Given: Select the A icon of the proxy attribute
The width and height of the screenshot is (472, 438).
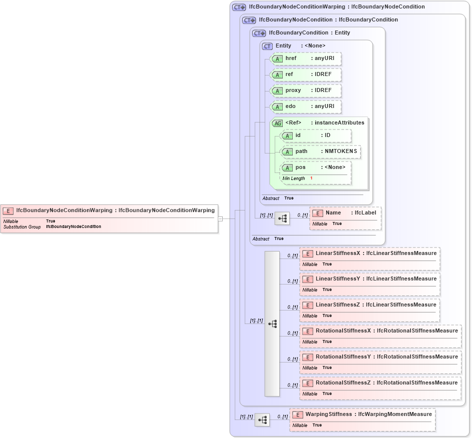Looking at the screenshot, I should (277, 90).
